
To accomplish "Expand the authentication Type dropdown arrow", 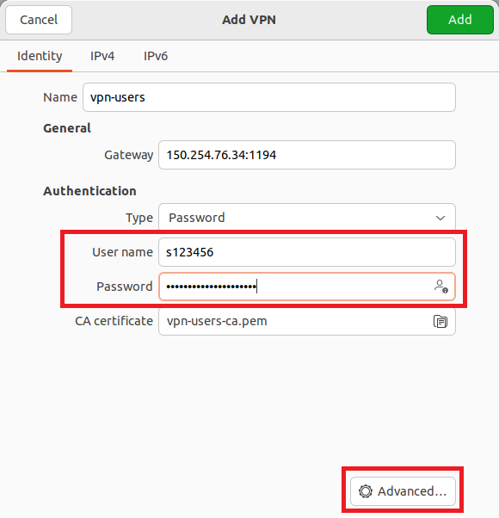I will click(x=440, y=218).
